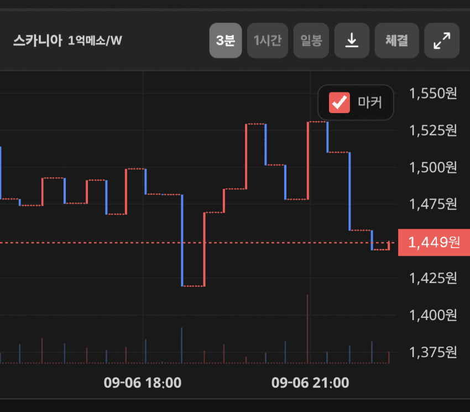Click the download chart icon
Viewport: 470px width, 412px height.
352,40
